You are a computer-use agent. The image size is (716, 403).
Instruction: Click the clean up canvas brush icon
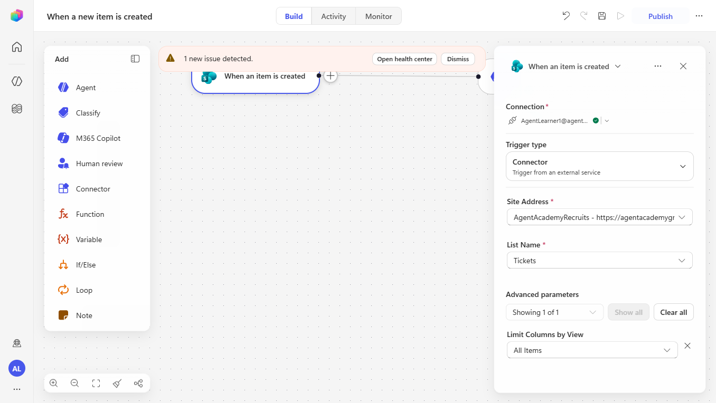[117, 383]
